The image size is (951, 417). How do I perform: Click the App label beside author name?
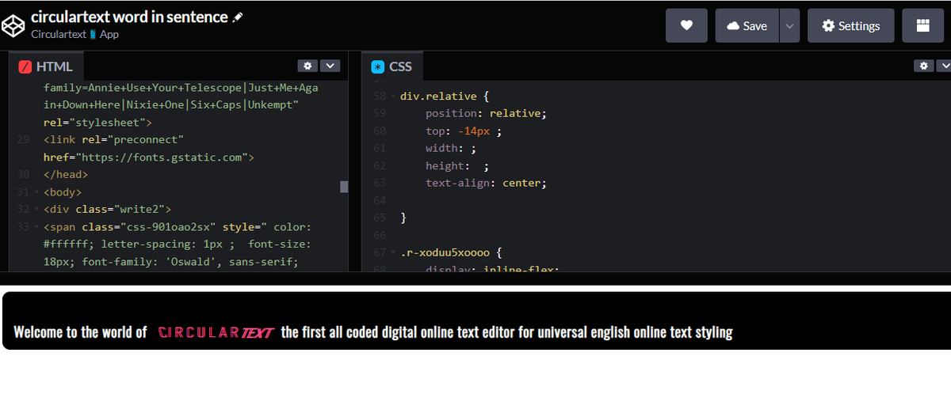click(109, 34)
